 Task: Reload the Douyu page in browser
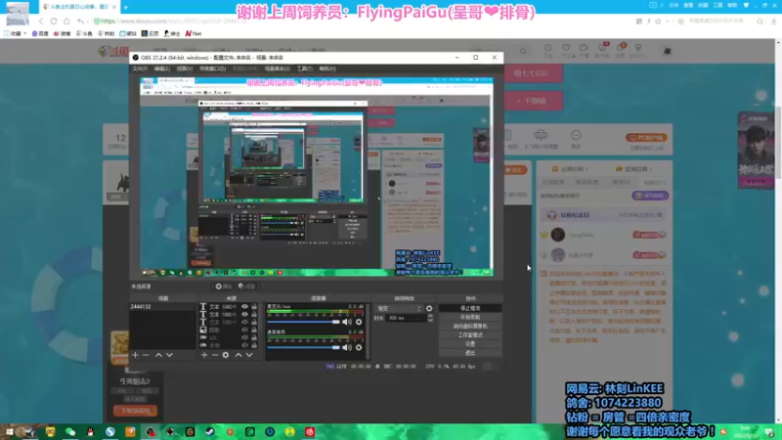[x=54, y=22]
